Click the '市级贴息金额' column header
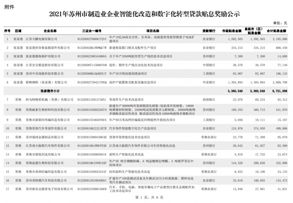Image resolution: width=293 pixels, height=203 pixels. [x=232, y=31]
